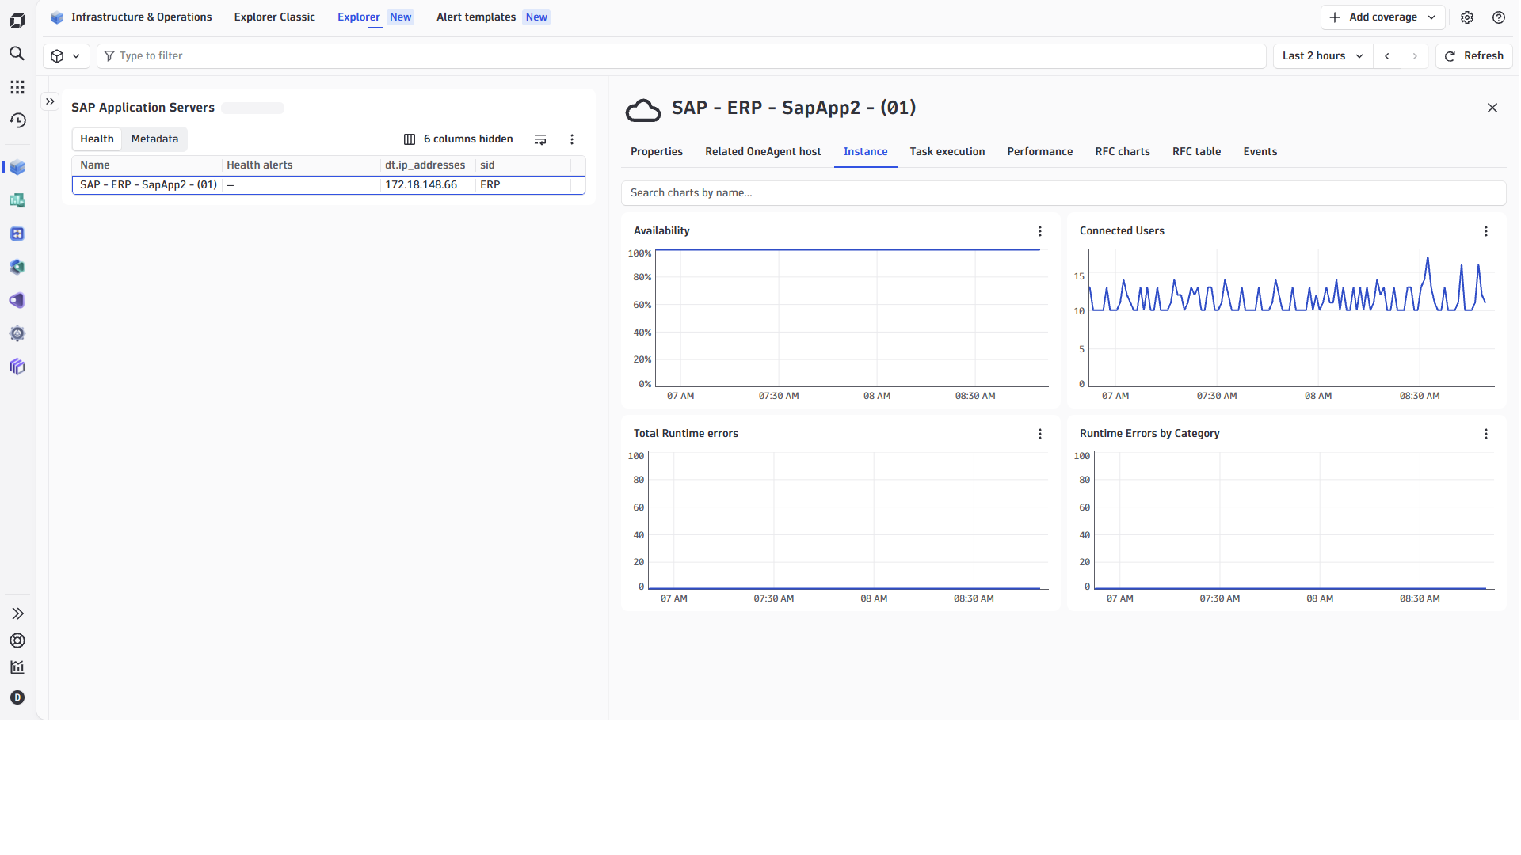Click 6 columns hidden button
This screenshot has height=855, width=1521.
point(459,139)
